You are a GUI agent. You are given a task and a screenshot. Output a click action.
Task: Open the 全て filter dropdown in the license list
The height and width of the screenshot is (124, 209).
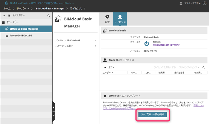point(111,67)
